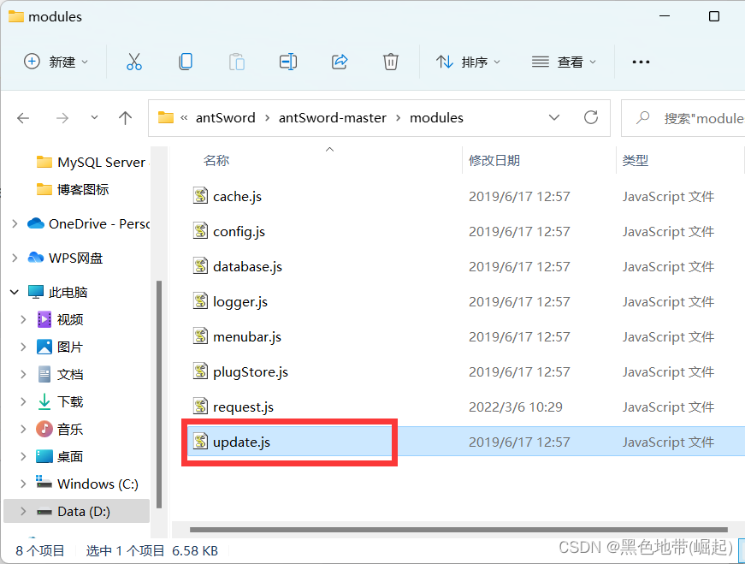The width and height of the screenshot is (745, 564).
Task: Open address bar history dropdown
Action: click(x=554, y=117)
